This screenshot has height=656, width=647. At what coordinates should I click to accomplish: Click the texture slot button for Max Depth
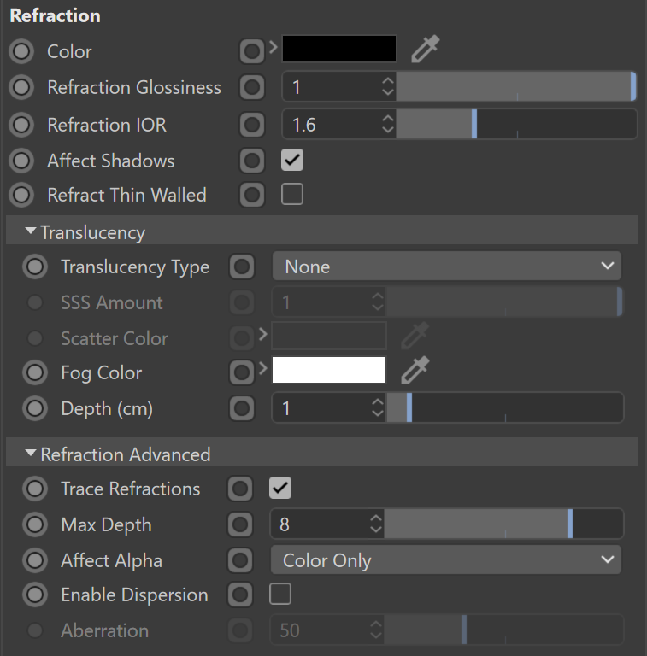point(240,524)
